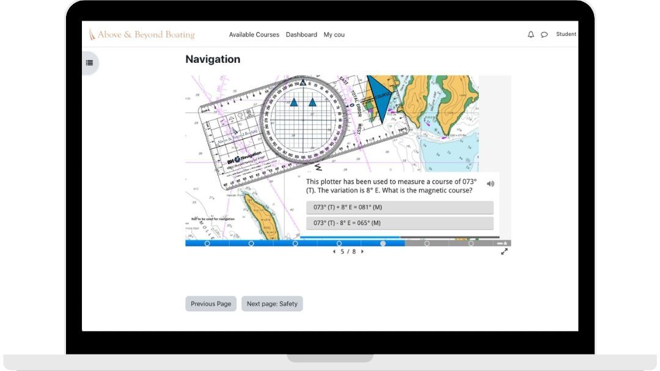Select answer 073° (T) - 8° E = 065° (M)
This screenshot has height=371, width=660.
(x=400, y=223)
